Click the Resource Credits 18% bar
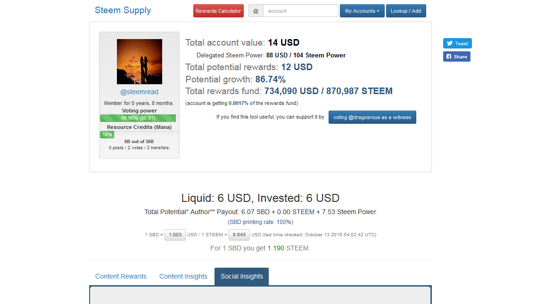Viewport: 553px width, 304px height. [x=107, y=135]
